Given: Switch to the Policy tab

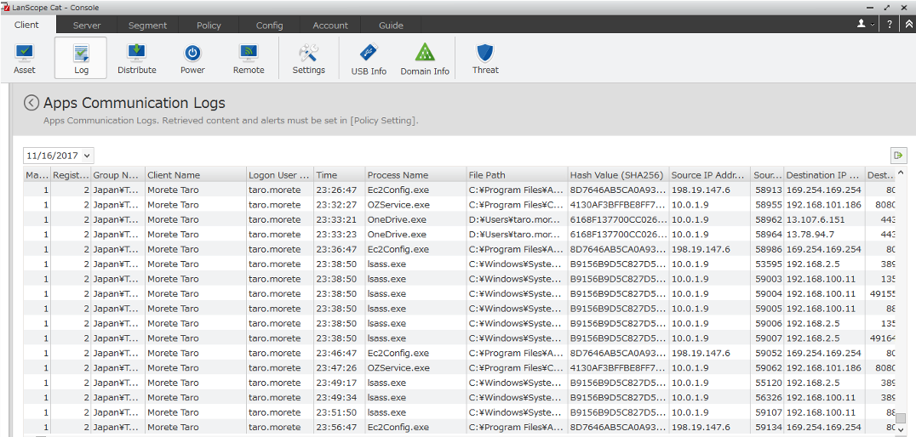Looking at the screenshot, I should 209,26.
